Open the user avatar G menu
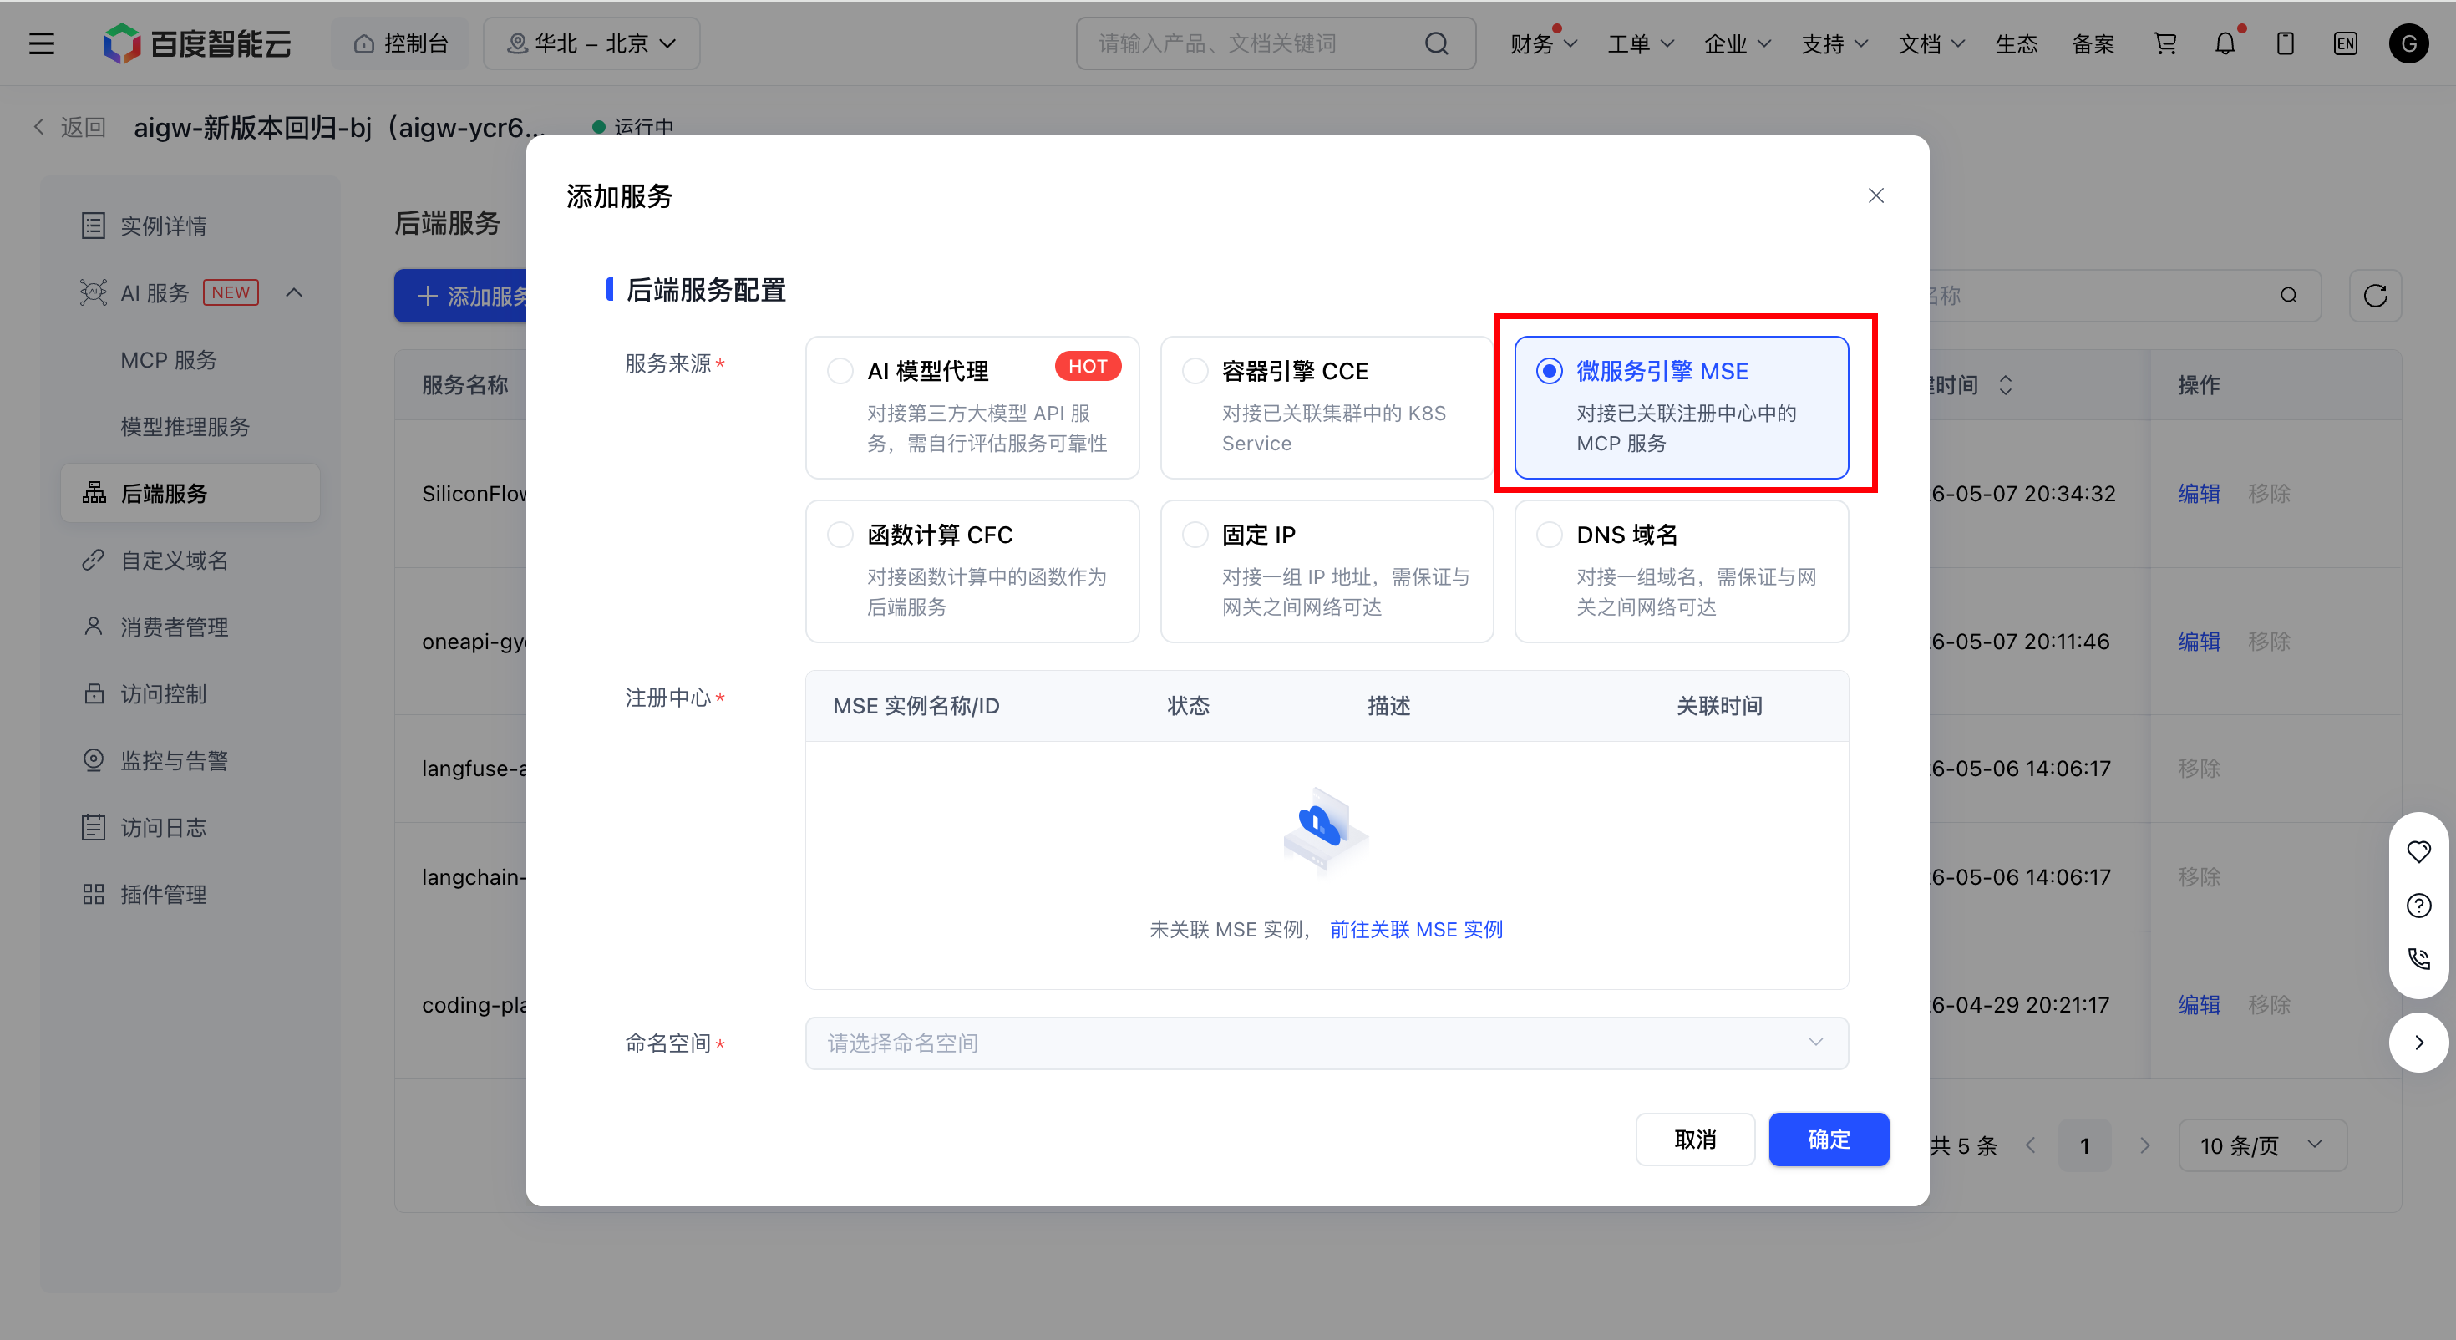This screenshot has height=1340, width=2456. point(2408,44)
